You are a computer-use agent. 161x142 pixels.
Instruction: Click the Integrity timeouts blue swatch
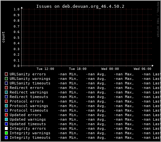6,137
